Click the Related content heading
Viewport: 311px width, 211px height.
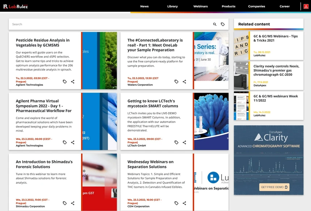coord(254,24)
